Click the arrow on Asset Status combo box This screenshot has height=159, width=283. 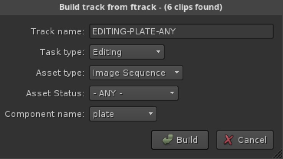(172, 93)
